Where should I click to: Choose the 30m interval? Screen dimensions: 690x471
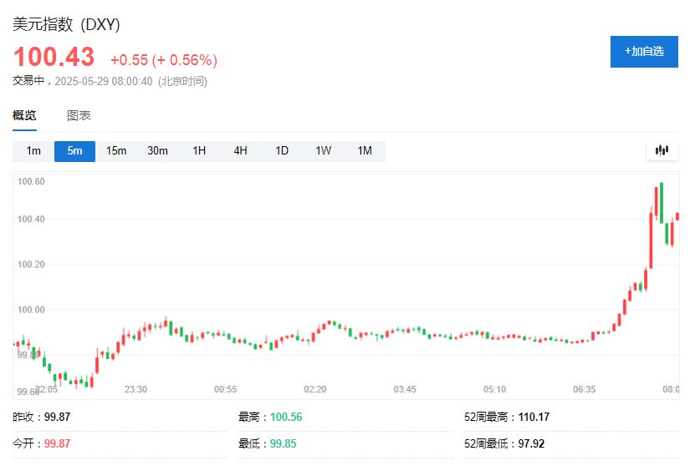(x=157, y=151)
